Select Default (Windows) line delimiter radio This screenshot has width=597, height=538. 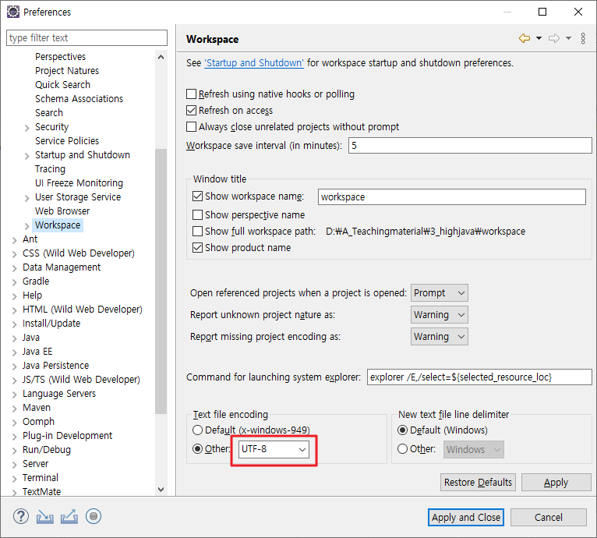pyautogui.click(x=402, y=430)
